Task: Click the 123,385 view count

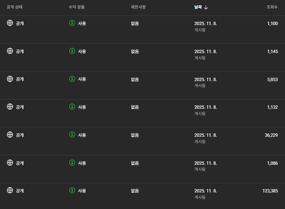Action: (270, 191)
